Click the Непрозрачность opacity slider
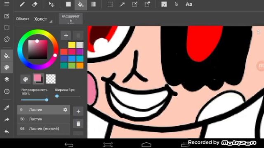The width and height of the screenshot is (264, 148). [35, 100]
